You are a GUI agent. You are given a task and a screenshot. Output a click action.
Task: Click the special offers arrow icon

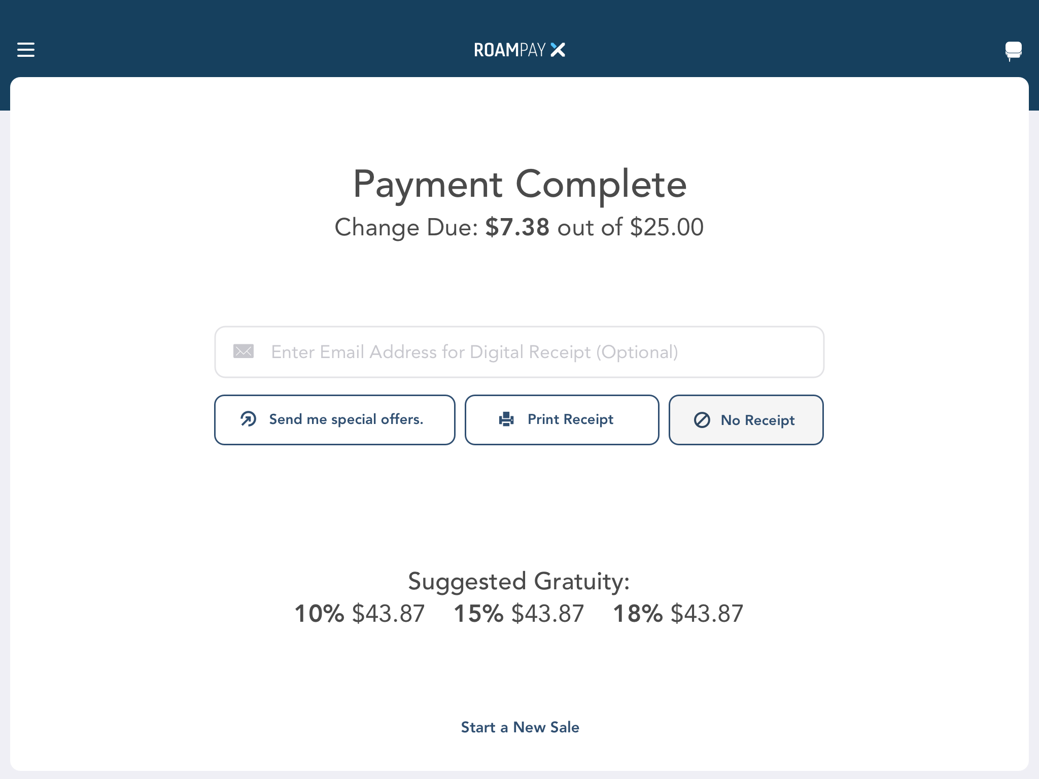249,419
